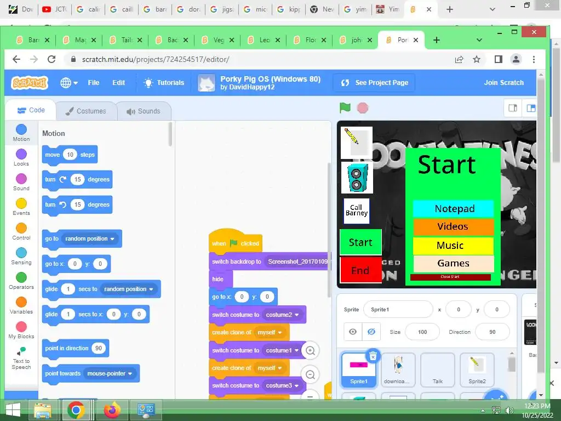Select the Looks block category
Viewport: 561px width, 421px height.
point(21,157)
